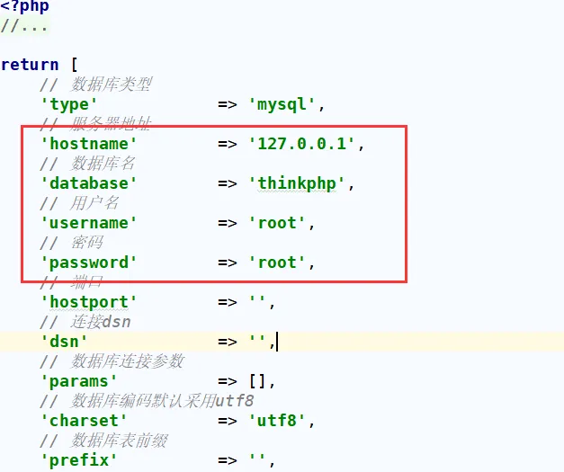Click the 'dsn' key
Image resolution: width=564 pixels, height=472 pixels.
[65, 342]
